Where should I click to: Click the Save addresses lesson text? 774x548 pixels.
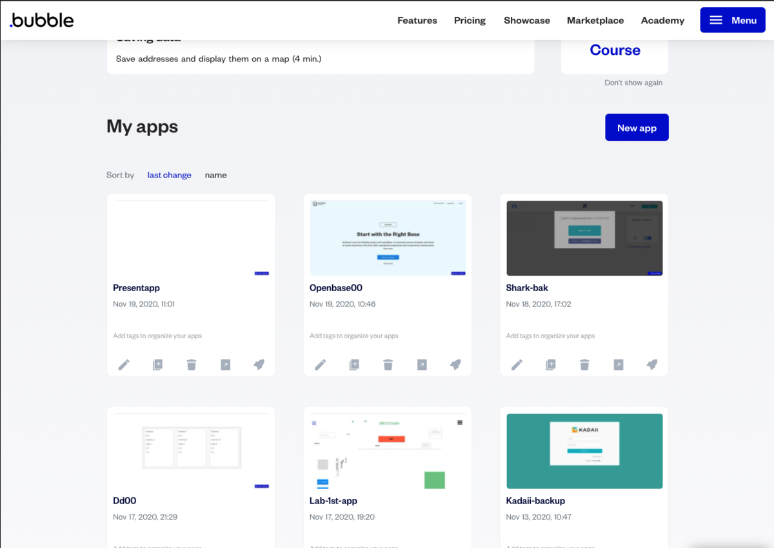[x=219, y=59]
